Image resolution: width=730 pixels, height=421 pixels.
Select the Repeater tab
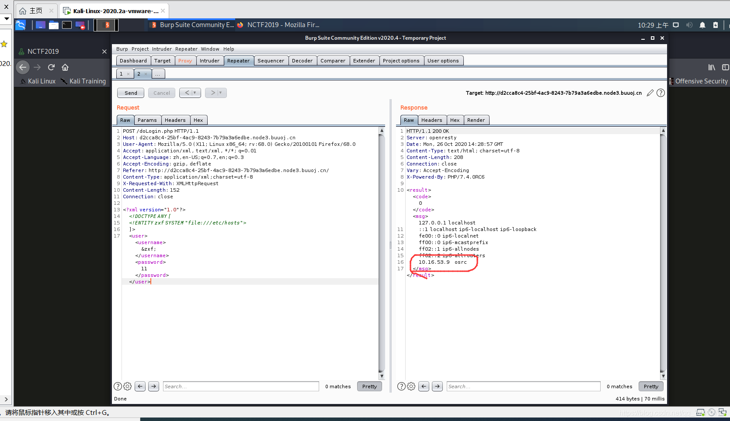click(x=239, y=61)
